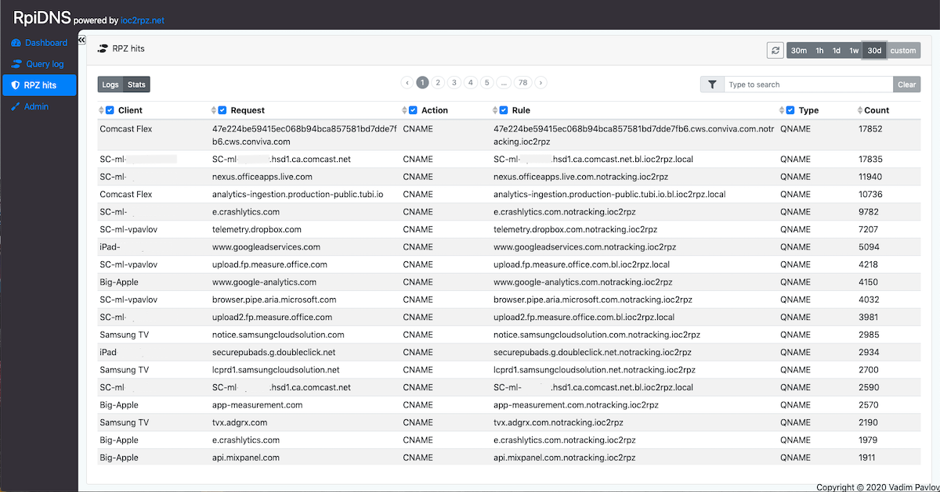Switch to the Logs view

pos(110,84)
